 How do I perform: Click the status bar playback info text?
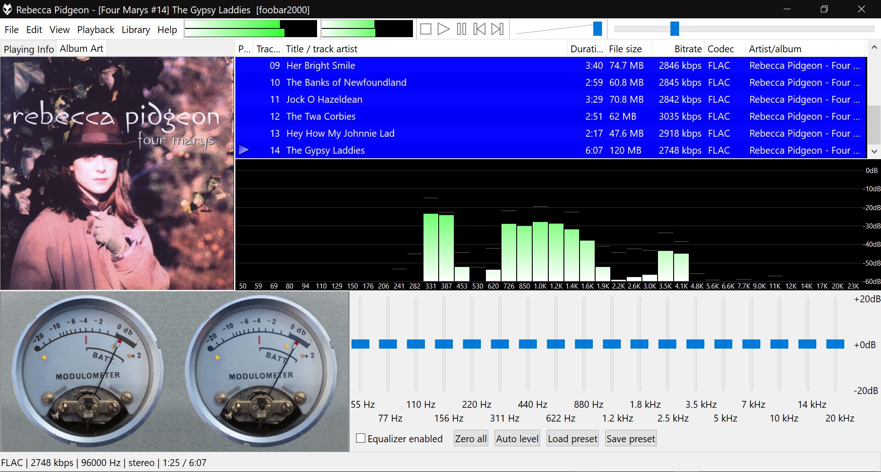pos(104,462)
